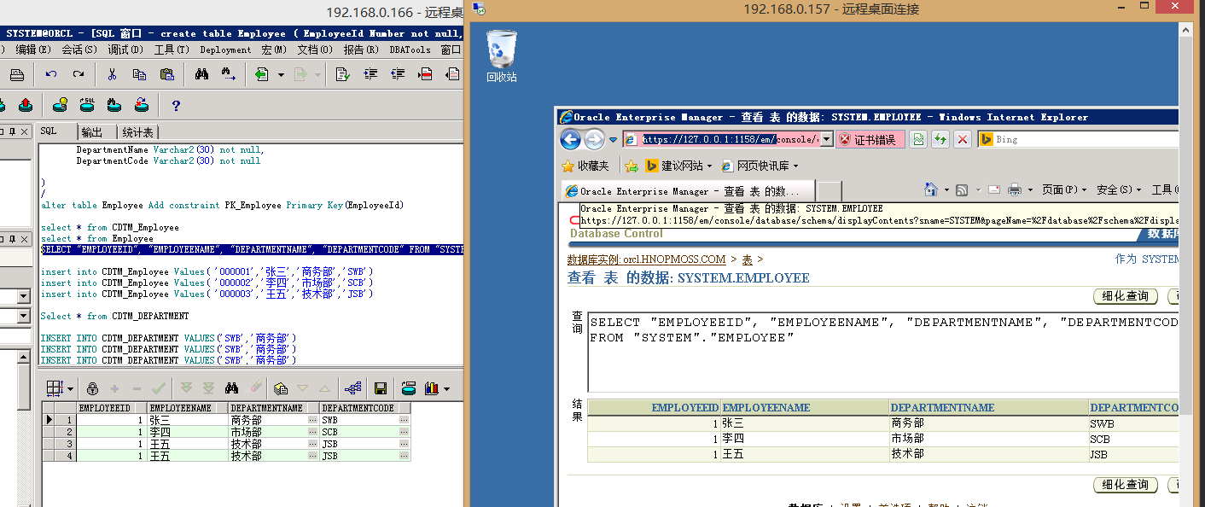
Task: Open the Deployment menu
Action: coord(225,50)
